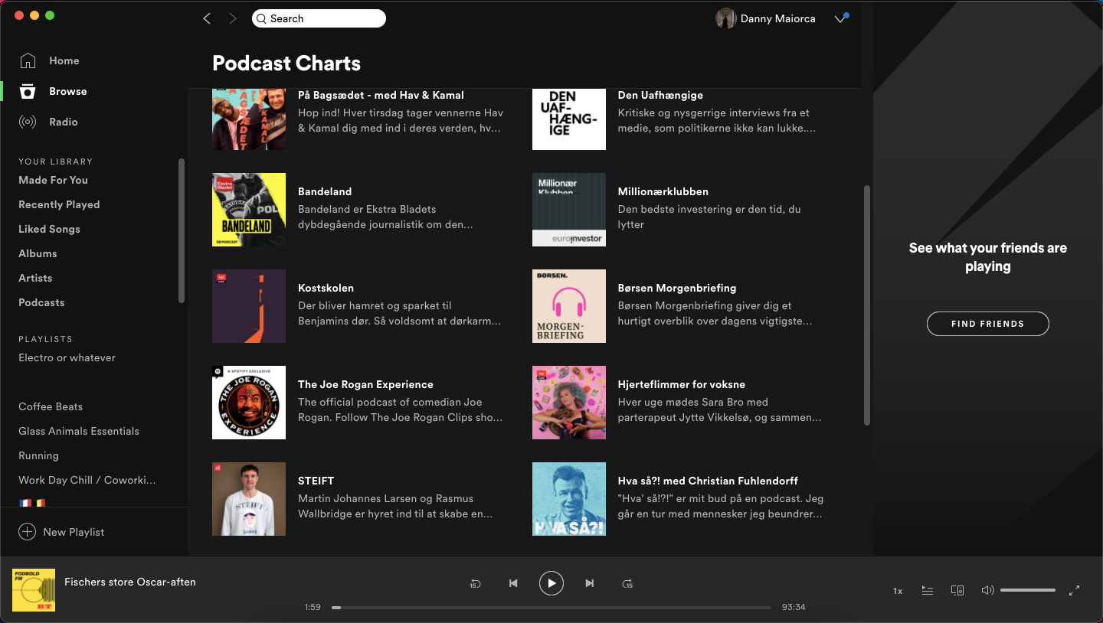Open På Bagsædet podcast cover
The height and width of the screenshot is (623, 1103).
[x=249, y=119]
